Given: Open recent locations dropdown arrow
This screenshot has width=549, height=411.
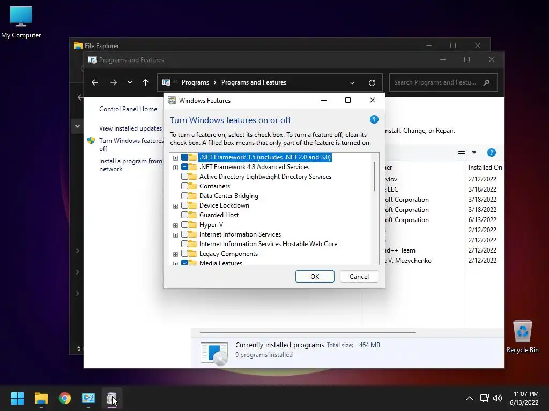Looking at the screenshot, I should coord(130,82).
